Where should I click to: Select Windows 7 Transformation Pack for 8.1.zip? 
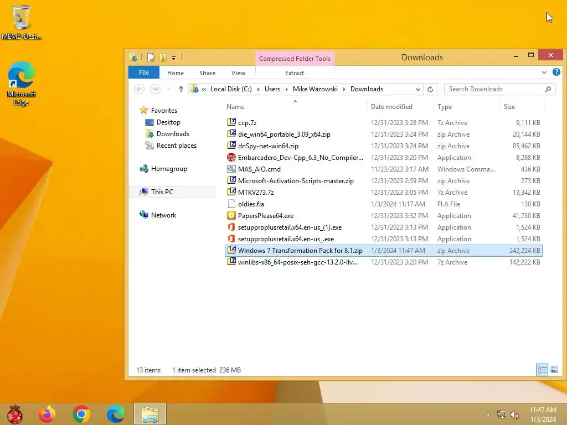(383, 251)
